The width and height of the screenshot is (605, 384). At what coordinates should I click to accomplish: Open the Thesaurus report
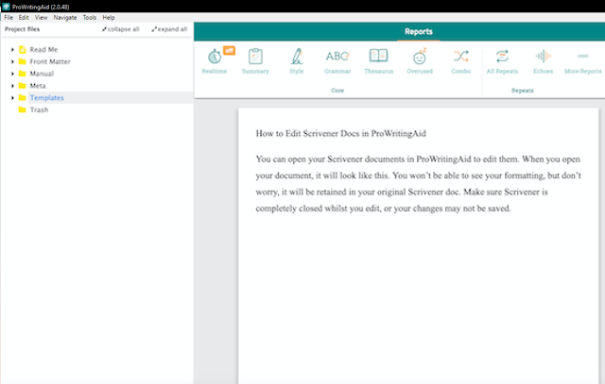tap(378, 58)
